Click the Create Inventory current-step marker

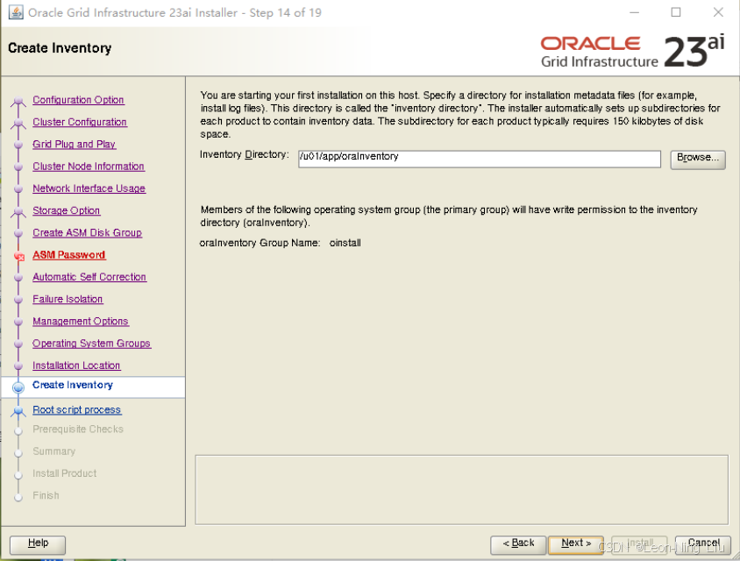click(18, 387)
